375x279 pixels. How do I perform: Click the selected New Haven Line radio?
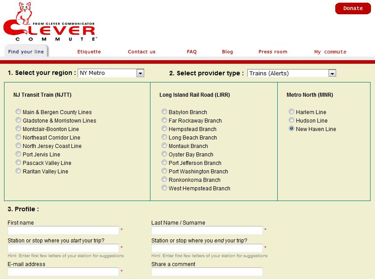point(291,128)
